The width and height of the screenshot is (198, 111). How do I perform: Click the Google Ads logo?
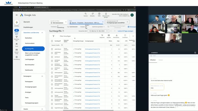click(28, 15)
